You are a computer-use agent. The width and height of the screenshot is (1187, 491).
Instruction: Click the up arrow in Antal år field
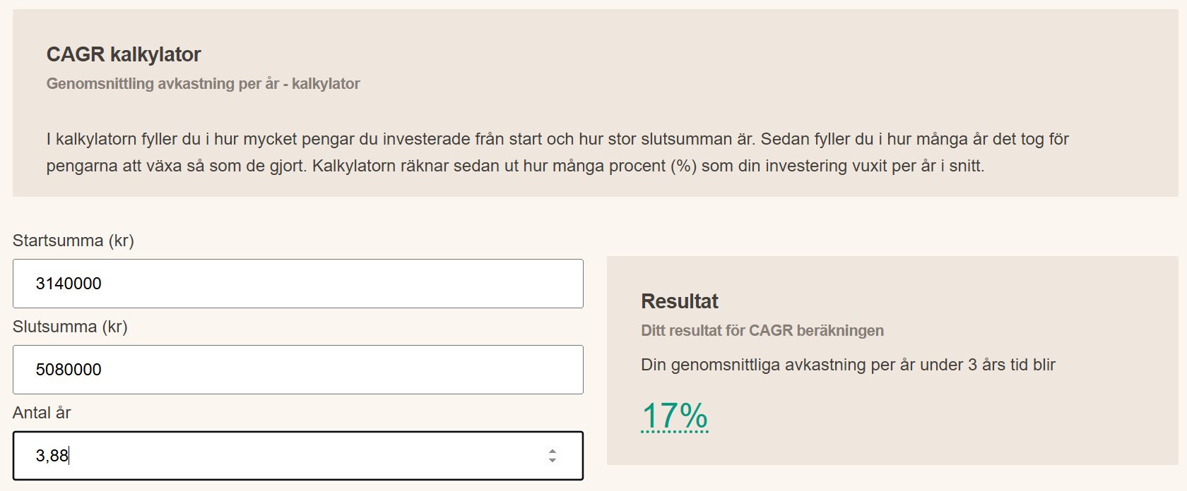click(553, 451)
